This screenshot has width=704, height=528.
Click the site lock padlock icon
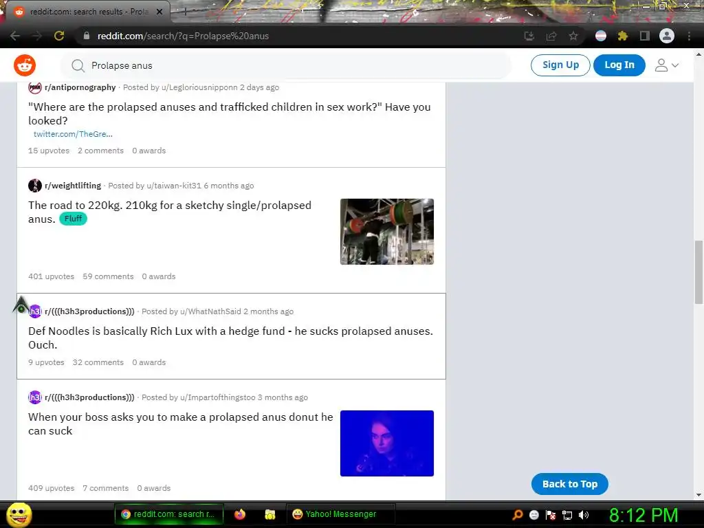(x=87, y=36)
